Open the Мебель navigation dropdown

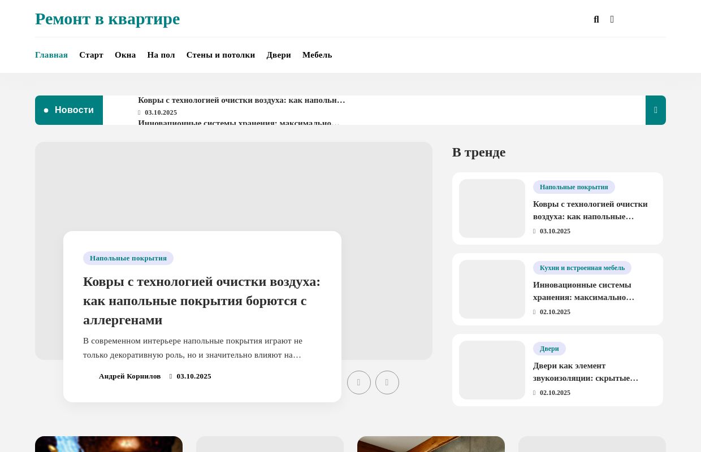(317, 55)
